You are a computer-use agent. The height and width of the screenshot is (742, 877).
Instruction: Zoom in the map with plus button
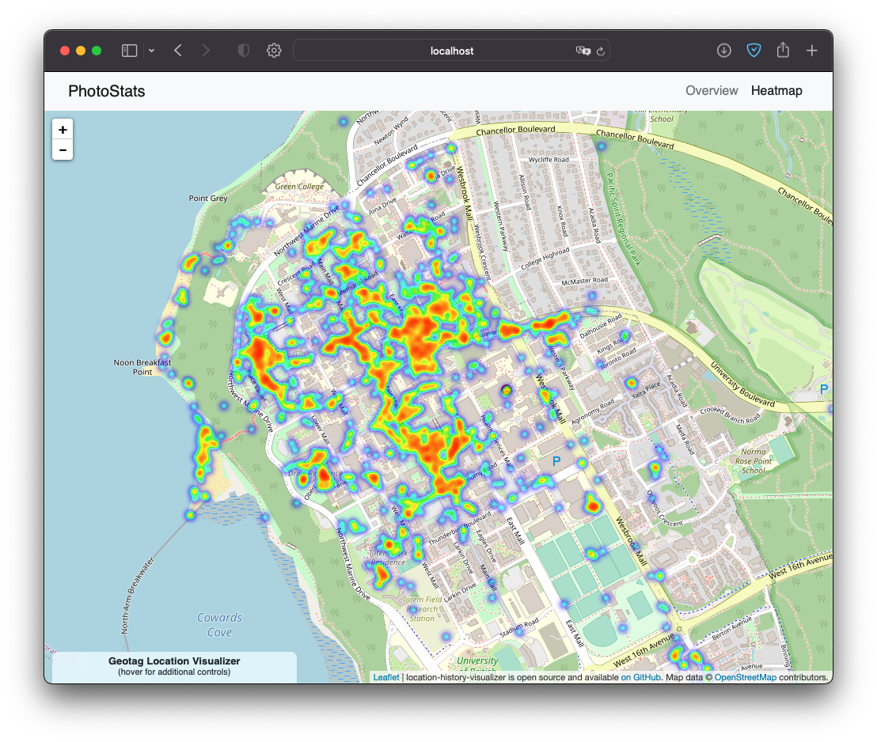click(63, 130)
